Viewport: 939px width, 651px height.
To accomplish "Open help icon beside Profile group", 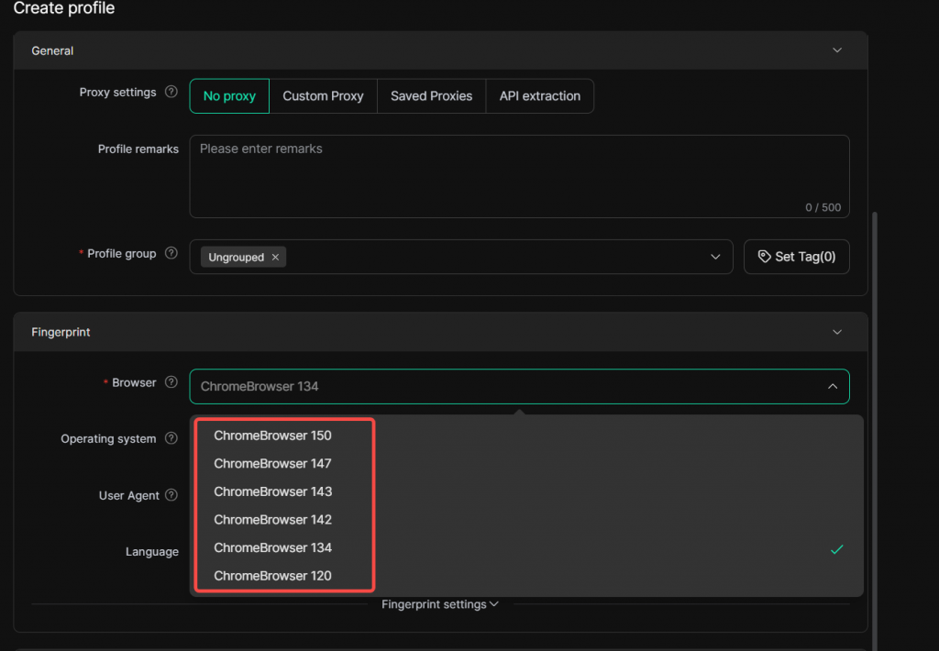I will click(x=171, y=253).
